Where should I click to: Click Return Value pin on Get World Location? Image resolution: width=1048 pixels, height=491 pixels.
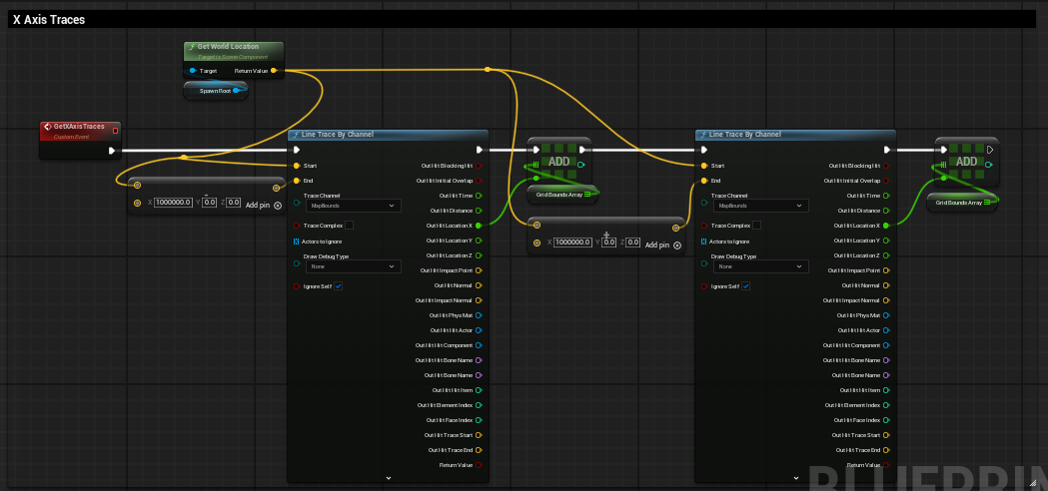click(274, 71)
